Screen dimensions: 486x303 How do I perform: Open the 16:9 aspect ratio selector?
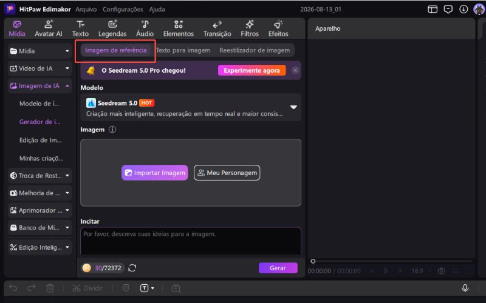tap(420, 271)
